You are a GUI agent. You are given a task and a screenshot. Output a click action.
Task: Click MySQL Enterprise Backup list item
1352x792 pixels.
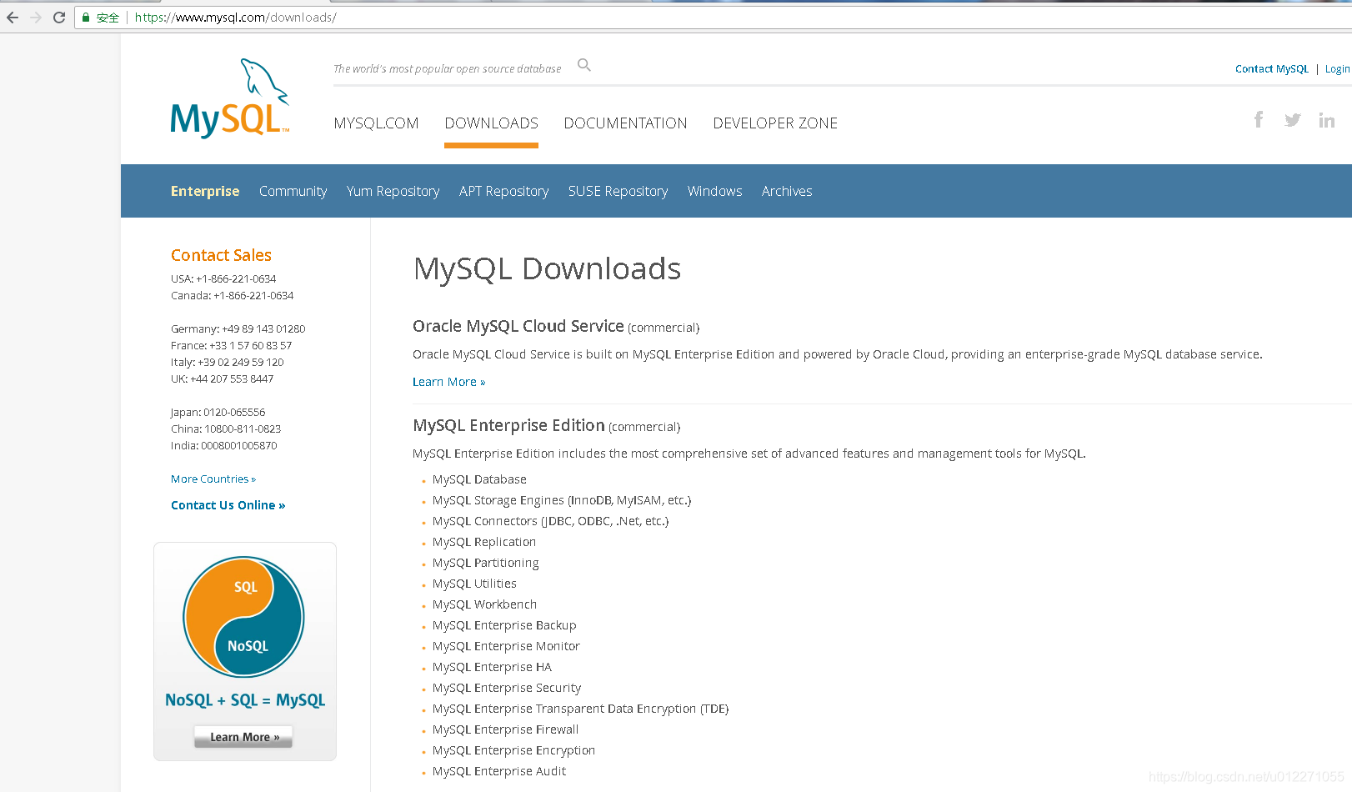(504, 625)
